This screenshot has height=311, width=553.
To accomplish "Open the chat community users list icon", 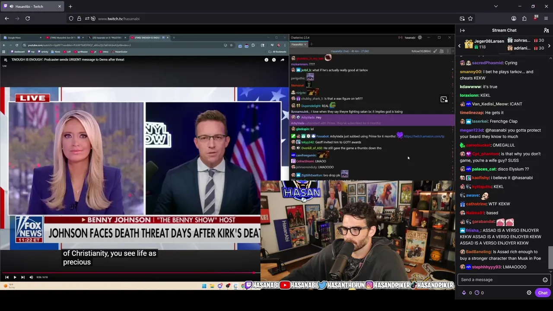I will click(546, 30).
